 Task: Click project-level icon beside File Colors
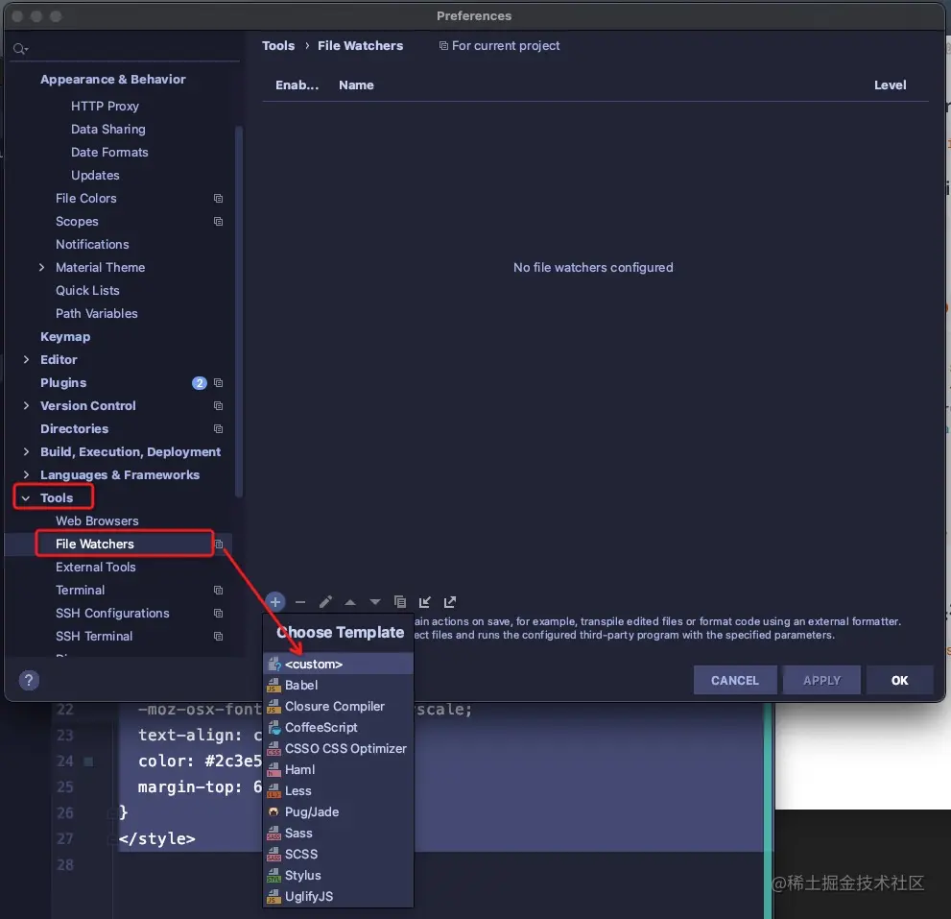pos(219,199)
